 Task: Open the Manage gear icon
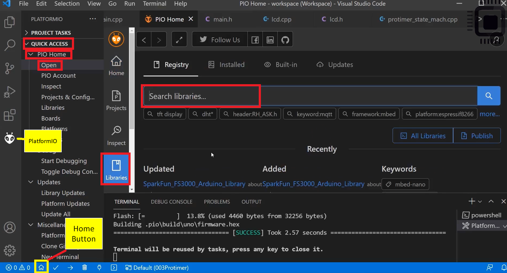pos(10,250)
